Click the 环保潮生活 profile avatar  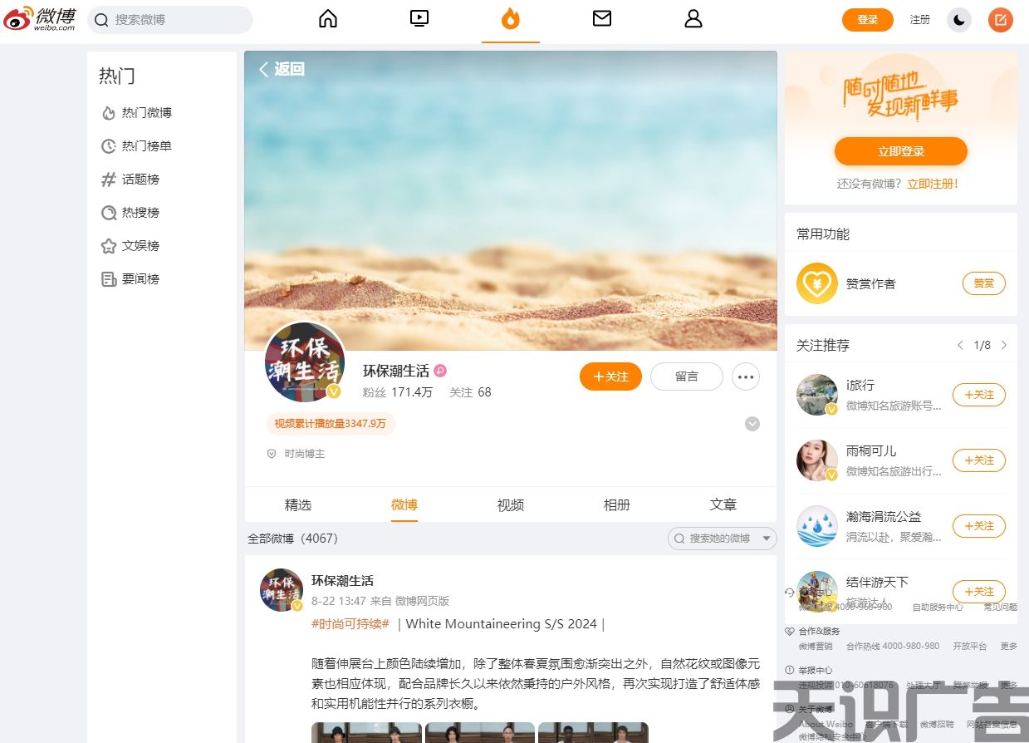(x=305, y=362)
